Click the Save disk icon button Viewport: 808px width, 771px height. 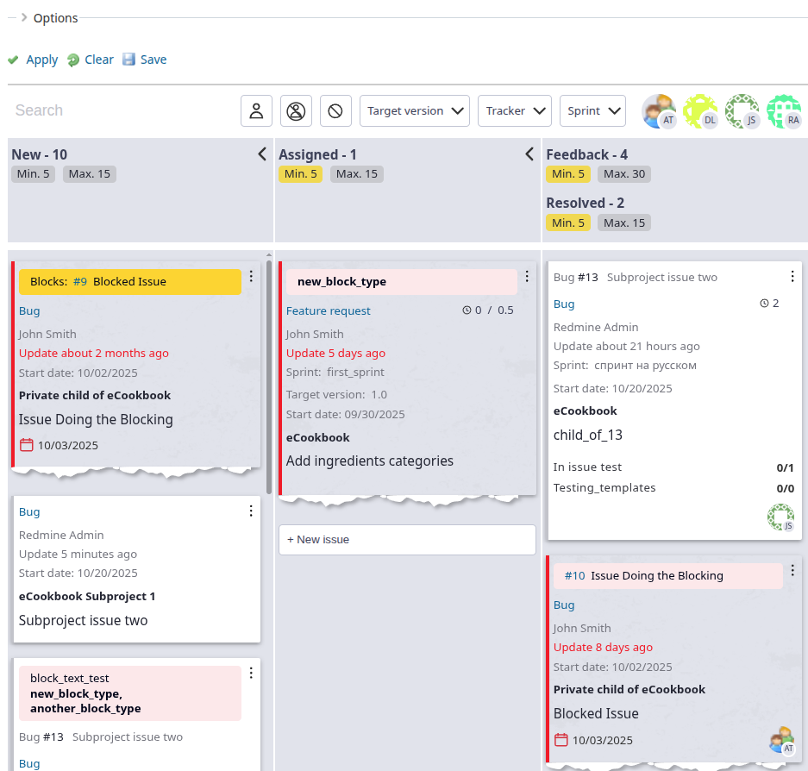tap(144, 60)
